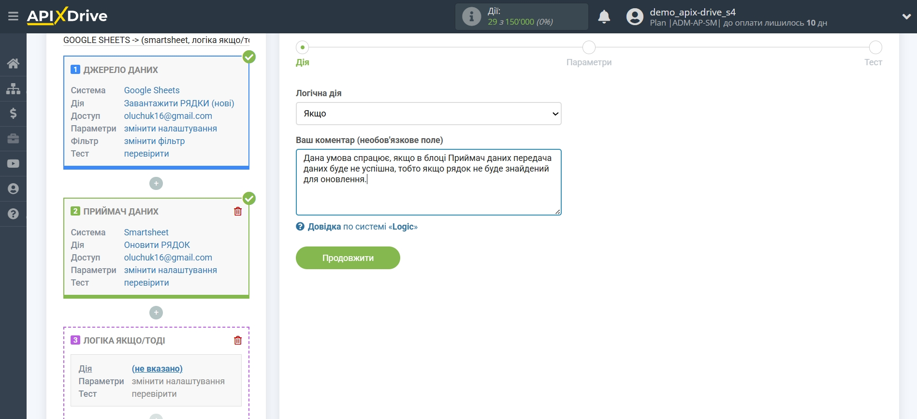Open Google Sheets system link
Screen dimensions: 917x419
pos(152,90)
